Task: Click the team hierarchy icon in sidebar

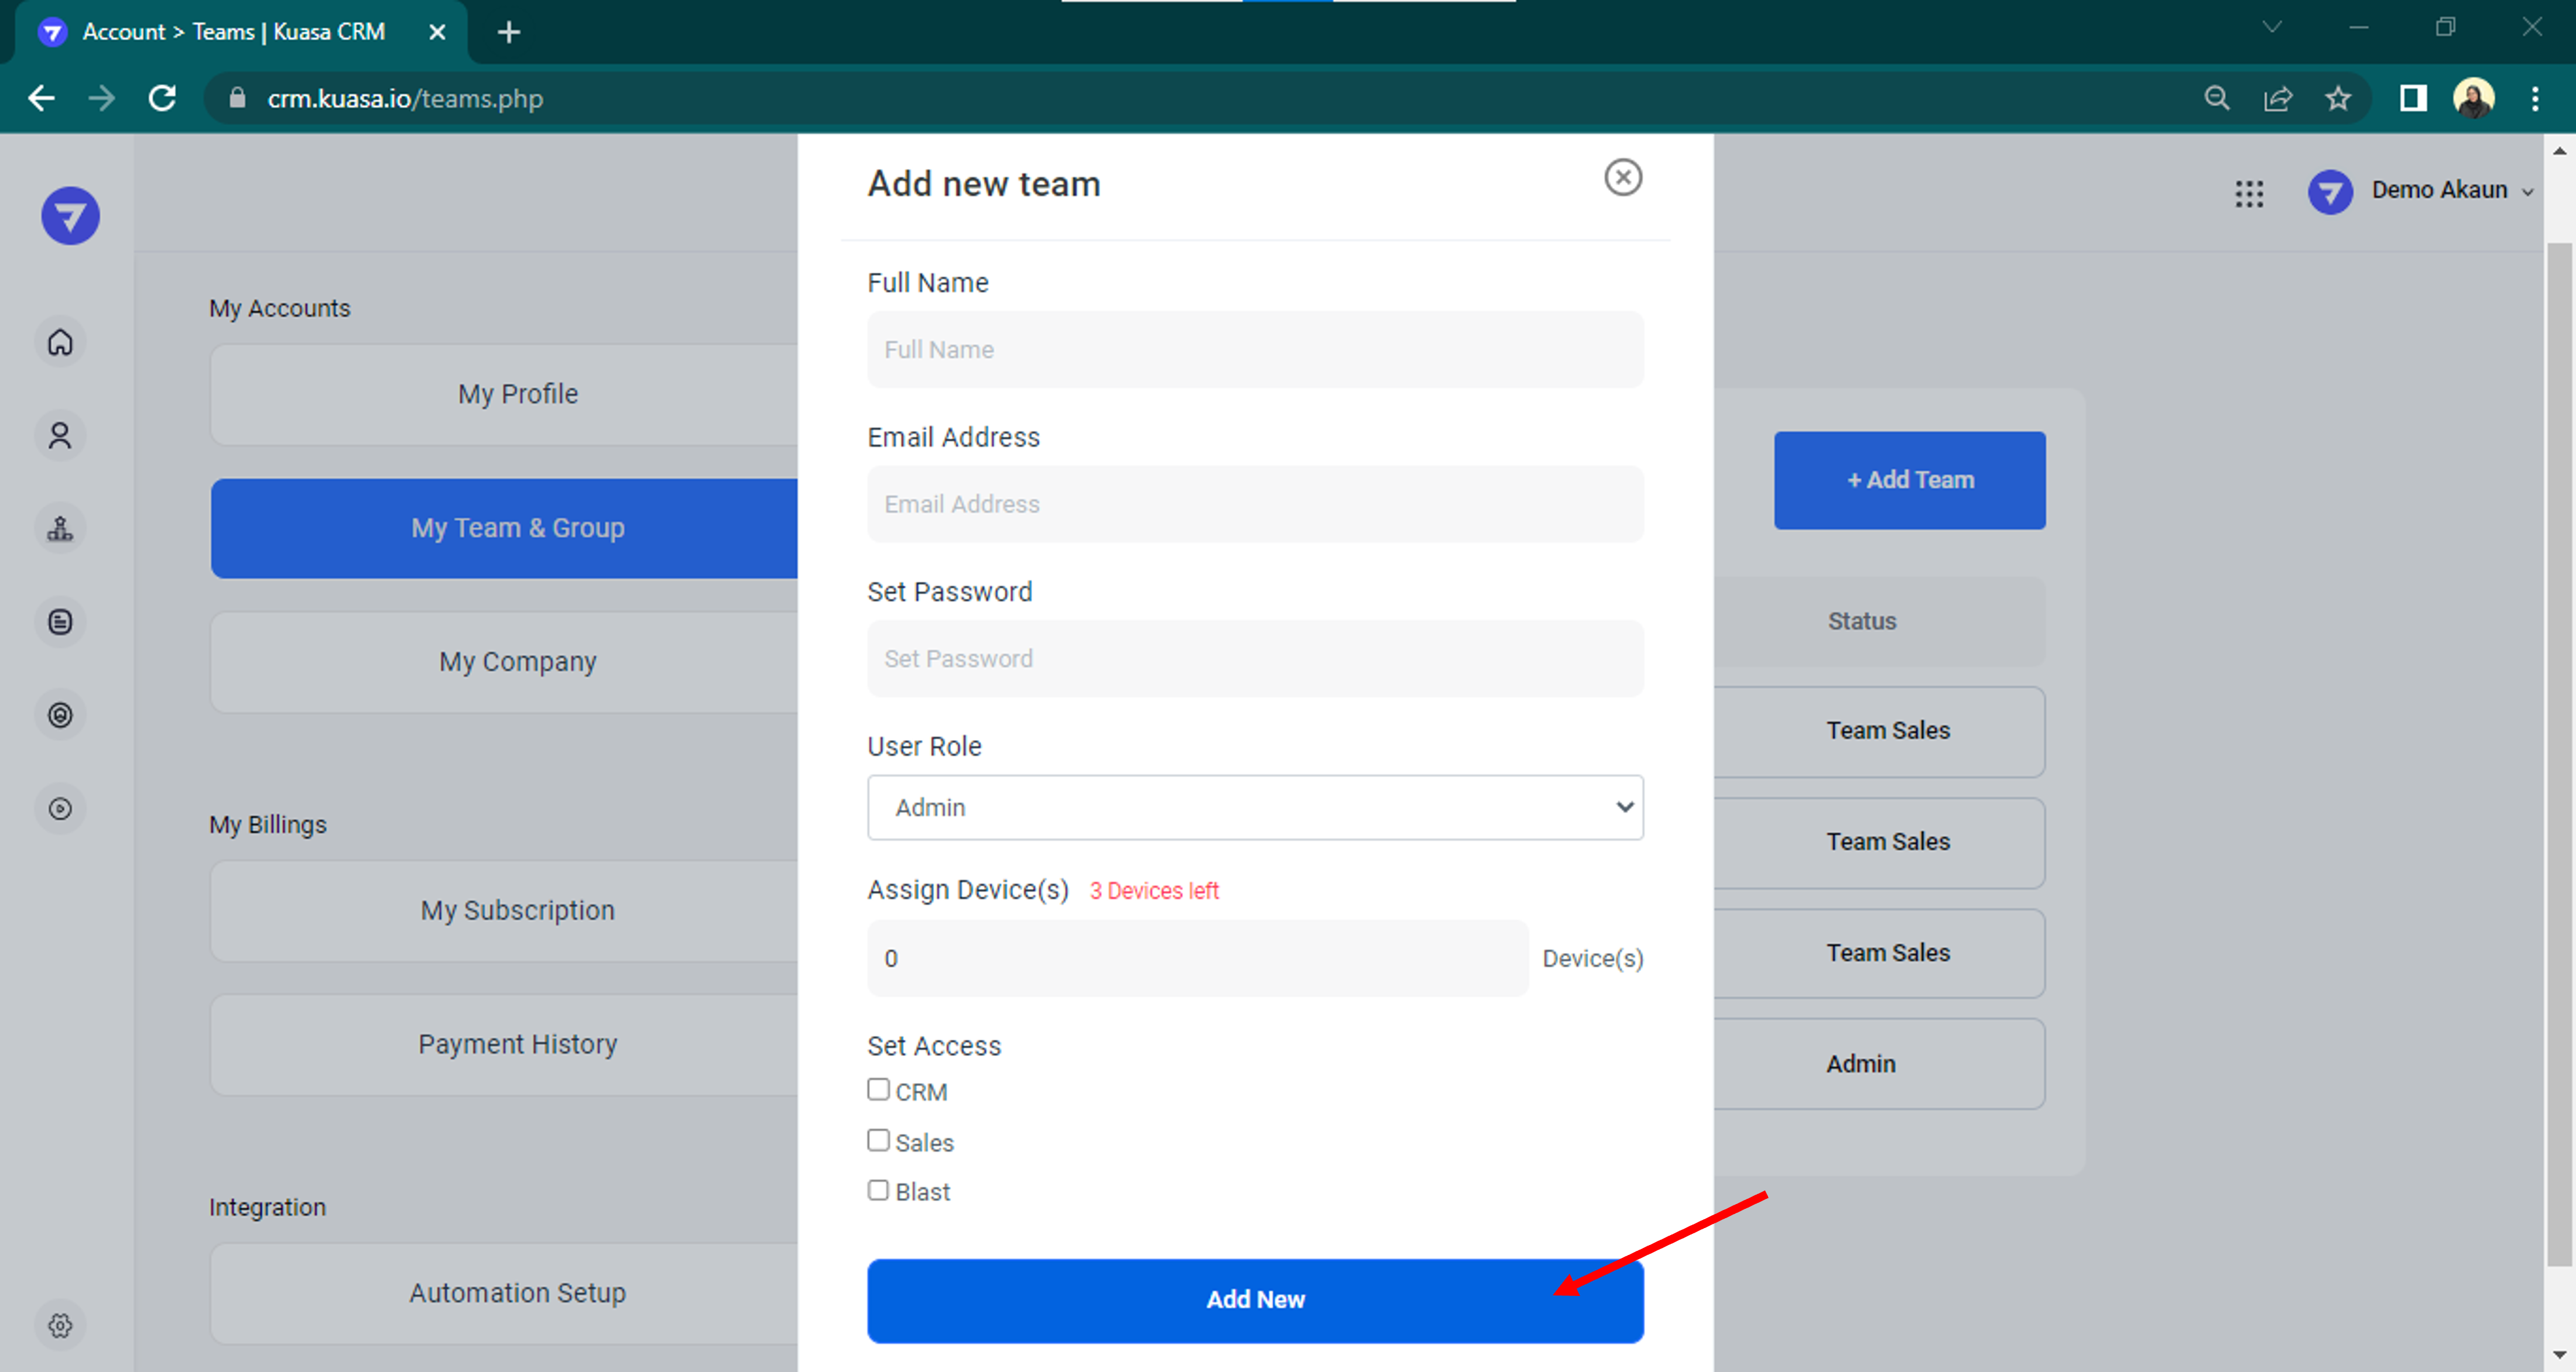Action: 60,528
